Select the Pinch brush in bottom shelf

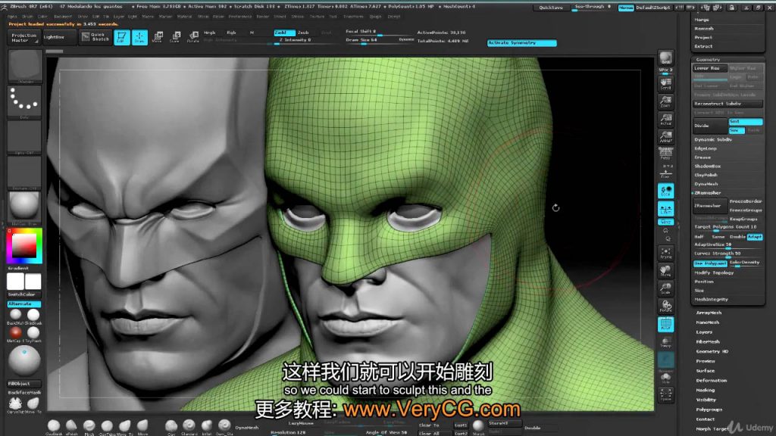click(x=89, y=427)
